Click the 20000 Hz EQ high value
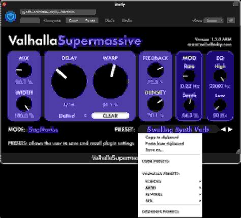 220,86
